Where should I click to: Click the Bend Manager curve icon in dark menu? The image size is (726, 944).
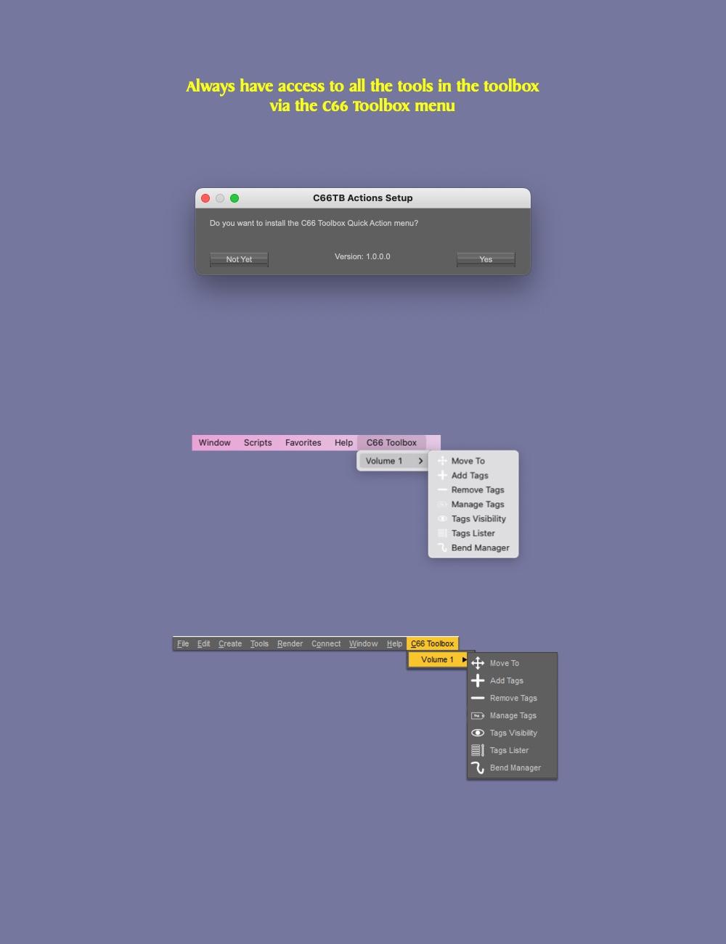tap(478, 768)
